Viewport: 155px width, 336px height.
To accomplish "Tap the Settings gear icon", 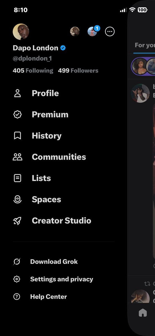I will pyautogui.click(x=17, y=279).
